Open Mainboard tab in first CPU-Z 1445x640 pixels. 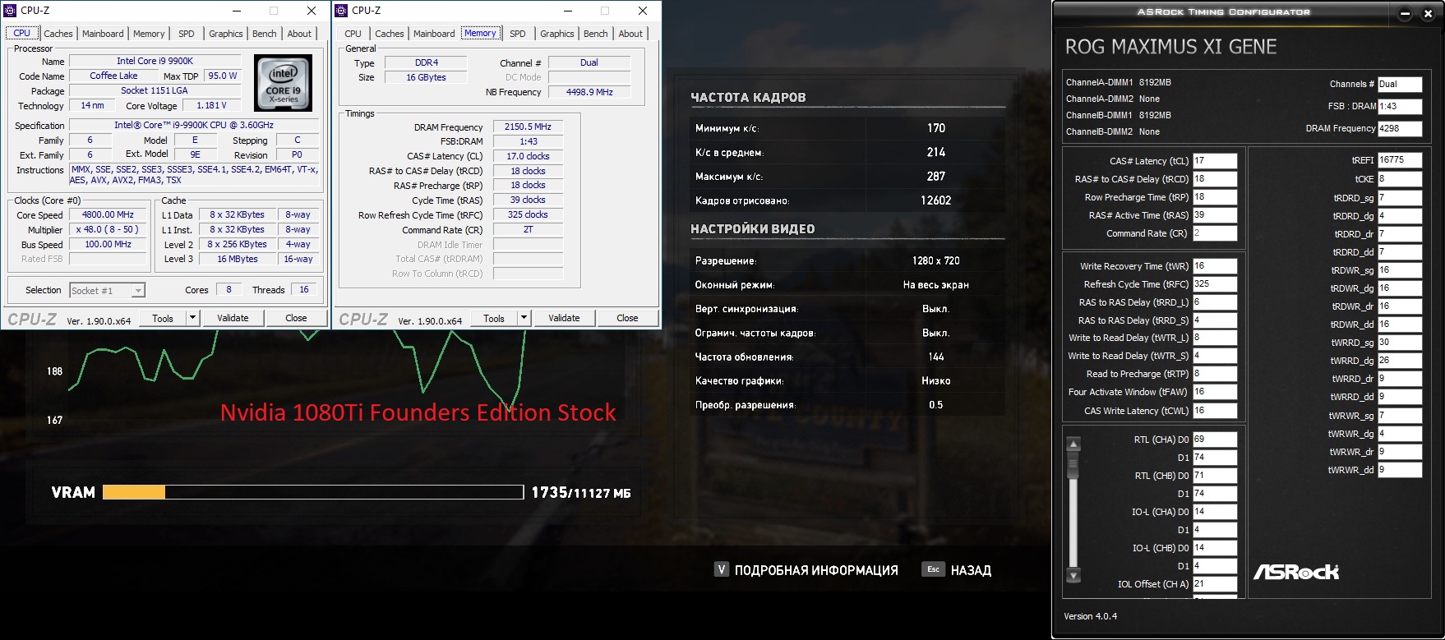103,34
